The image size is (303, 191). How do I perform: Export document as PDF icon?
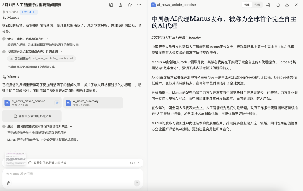pos(268,5)
